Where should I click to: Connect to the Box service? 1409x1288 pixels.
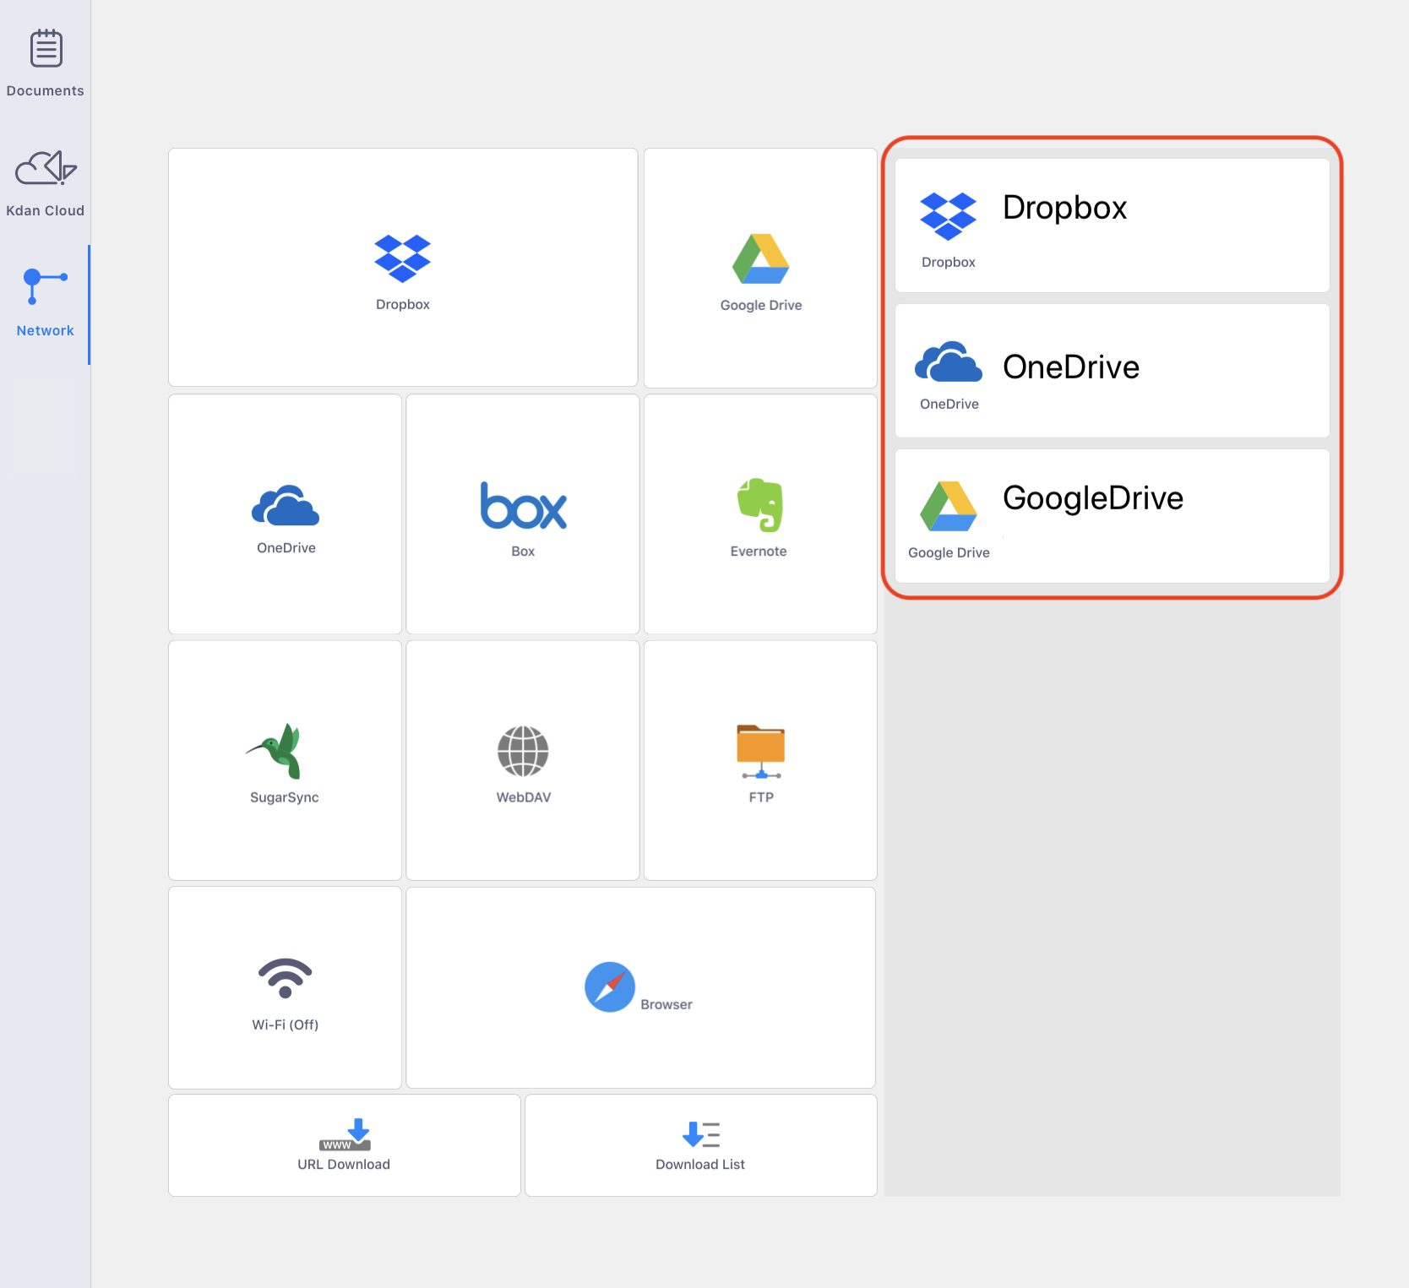pos(523,514)
